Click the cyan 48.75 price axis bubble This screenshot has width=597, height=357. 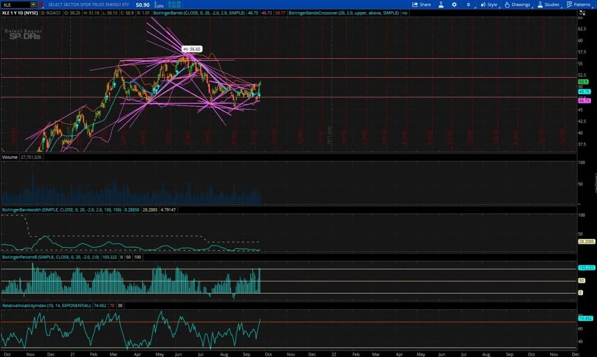click(584, 92)
